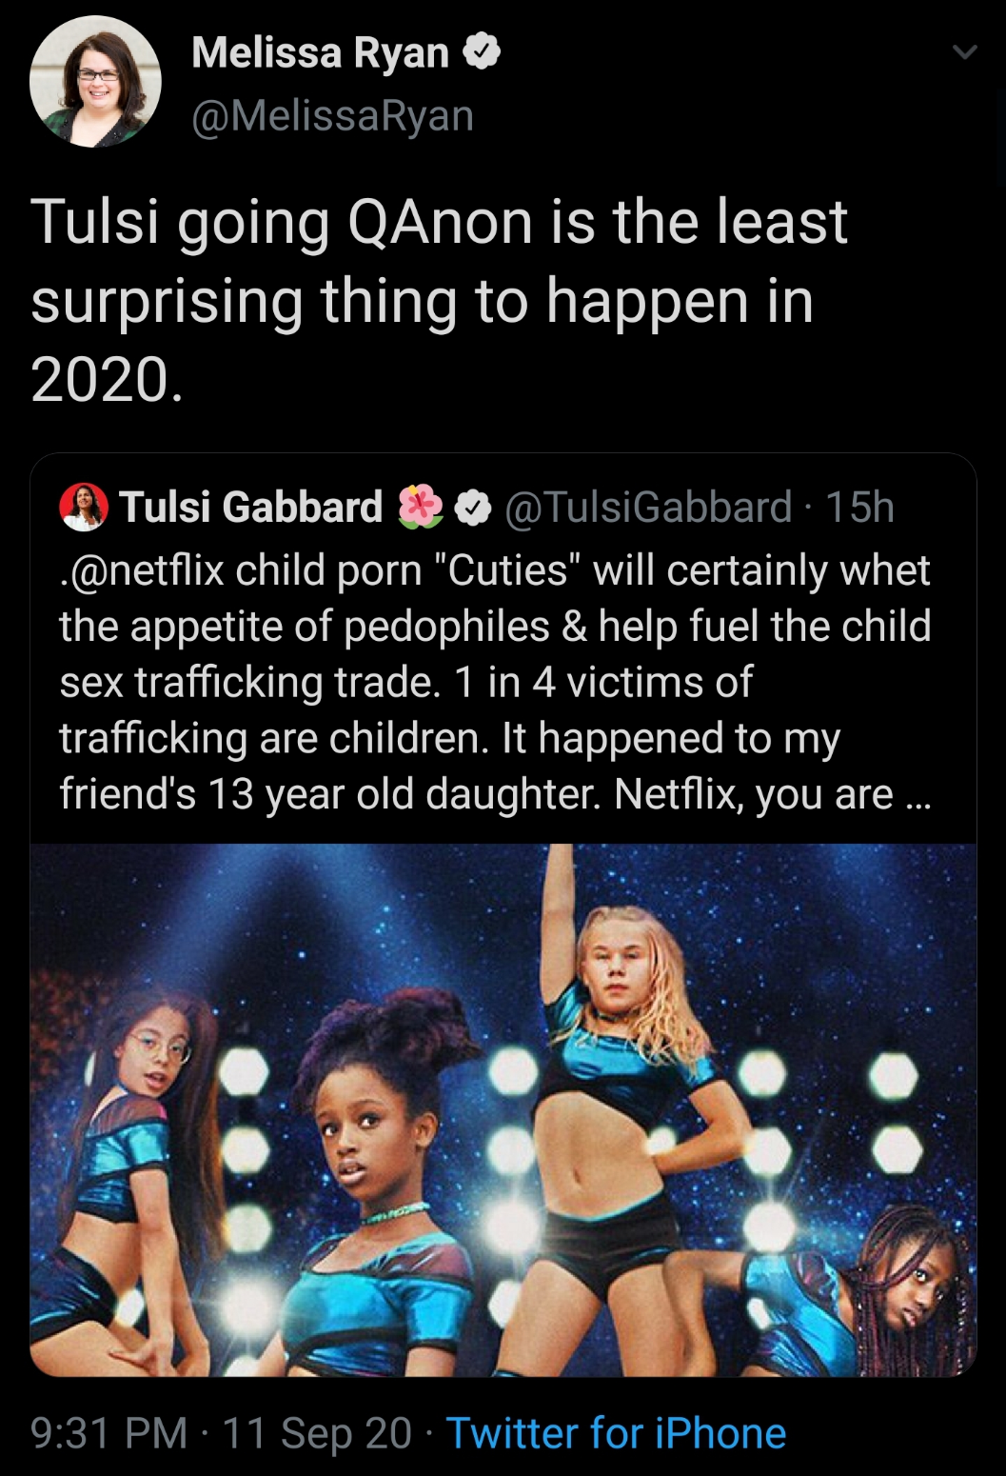Click the Twitter for iPhone source link

(x=616, y=1433)
